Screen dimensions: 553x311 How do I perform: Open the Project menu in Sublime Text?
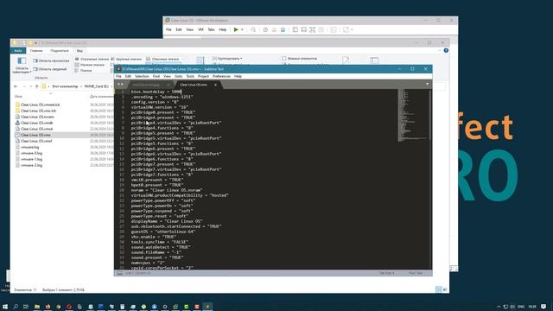point(204,76)
